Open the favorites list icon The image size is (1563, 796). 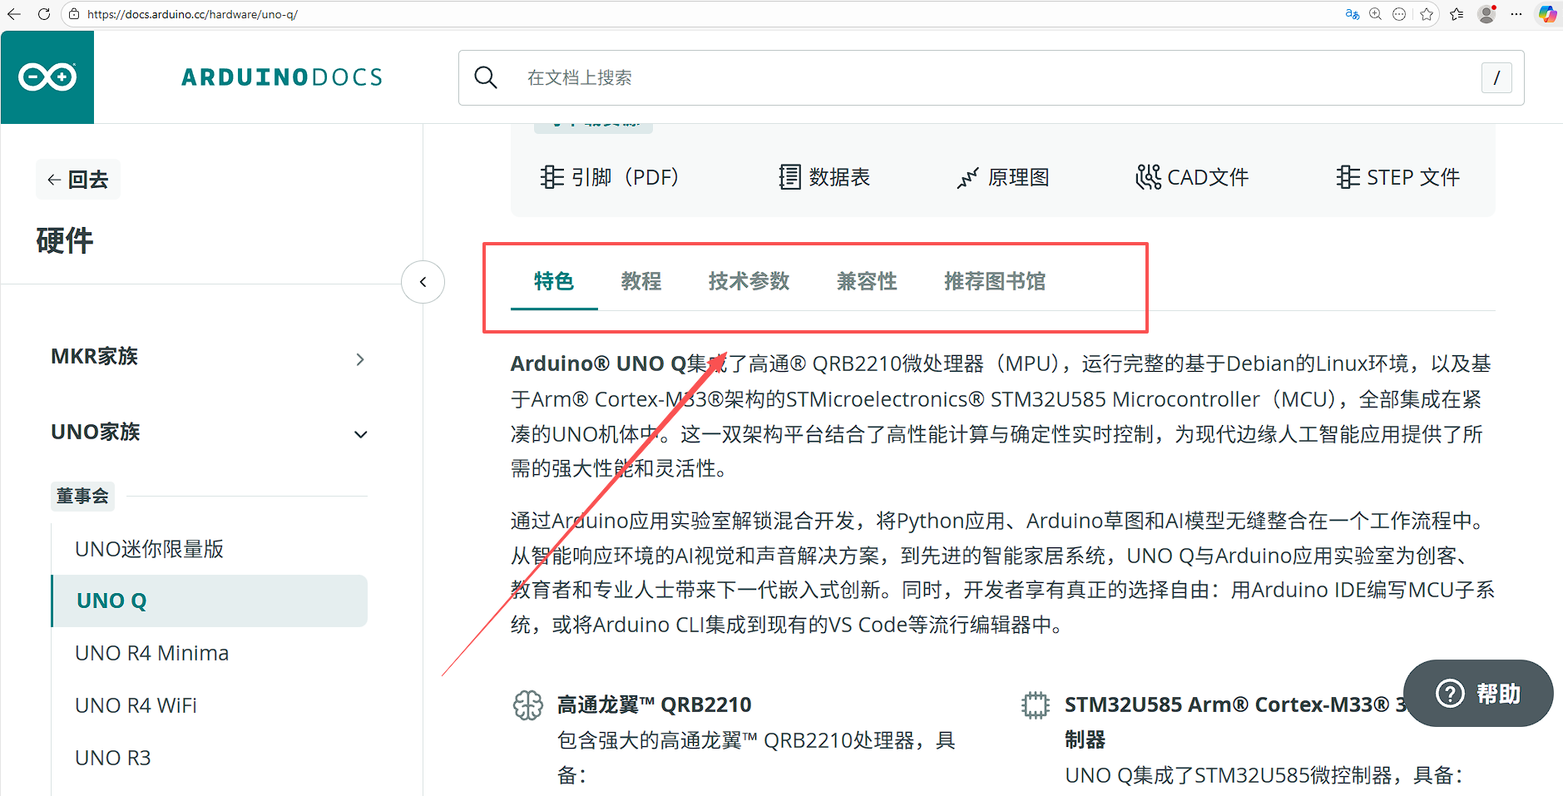click(x=1457, y=14)
